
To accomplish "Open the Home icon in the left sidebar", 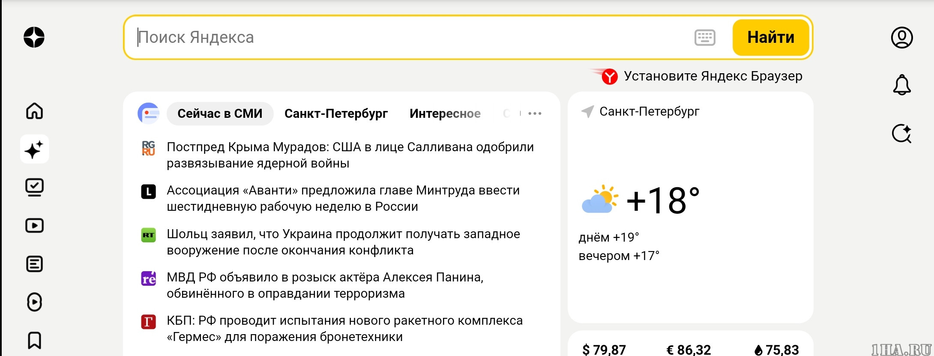I will [x=34, y=111].
